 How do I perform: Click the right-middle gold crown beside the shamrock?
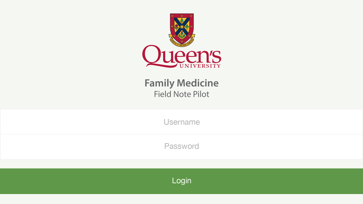pyautogui.click(x=191, y=26)
